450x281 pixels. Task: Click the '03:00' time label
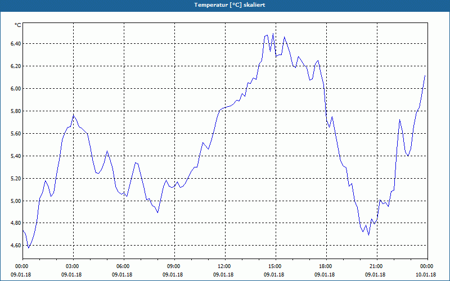(74, 266)
